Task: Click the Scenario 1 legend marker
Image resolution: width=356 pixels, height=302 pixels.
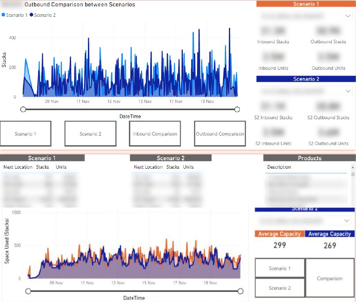Action: 4,15
